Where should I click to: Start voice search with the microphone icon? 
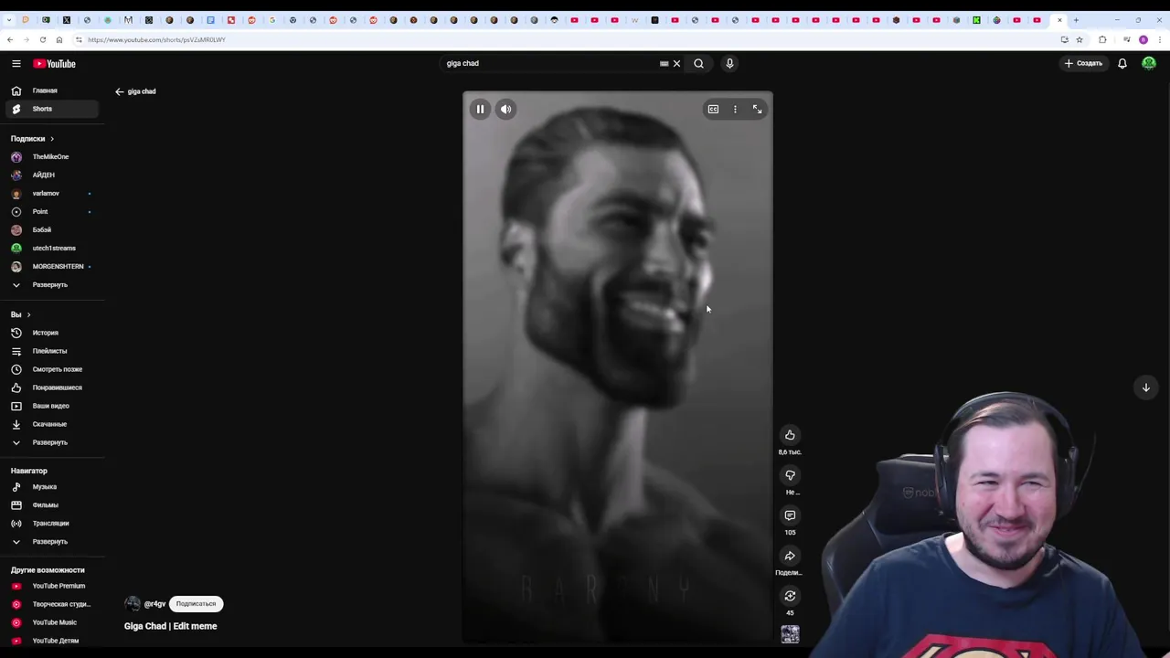(729, 63)
